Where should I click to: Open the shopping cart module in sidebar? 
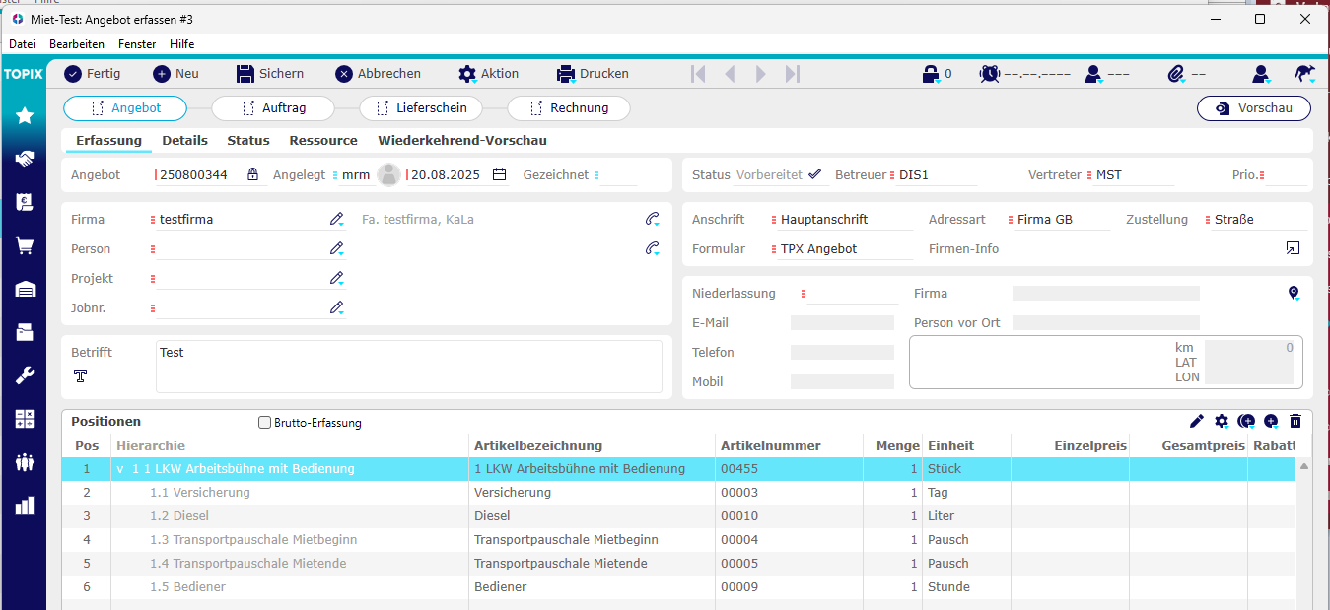pyautogui.click(x=25, y=245)
